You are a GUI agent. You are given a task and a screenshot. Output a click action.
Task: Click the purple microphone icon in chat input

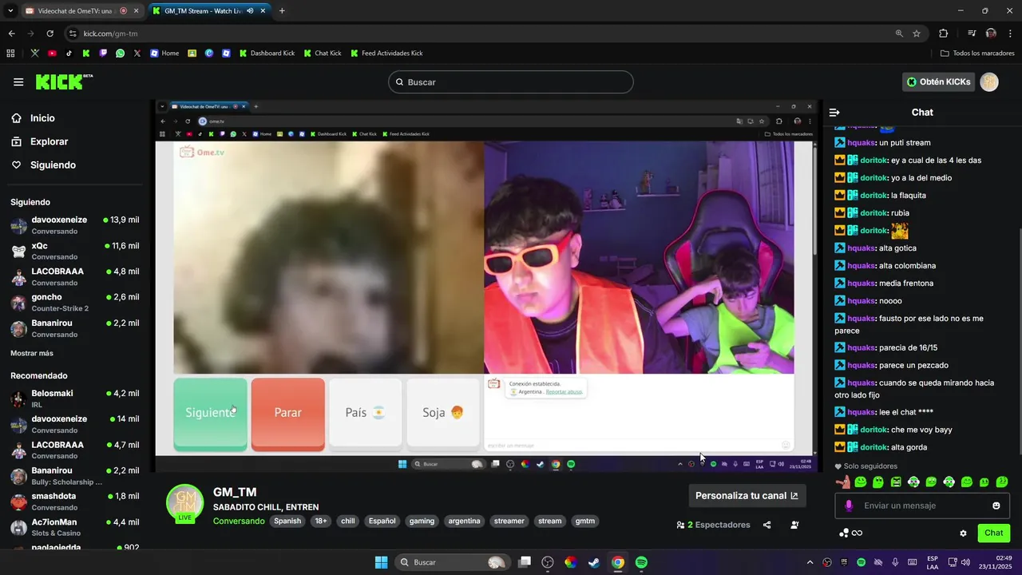tap(849, 506)
